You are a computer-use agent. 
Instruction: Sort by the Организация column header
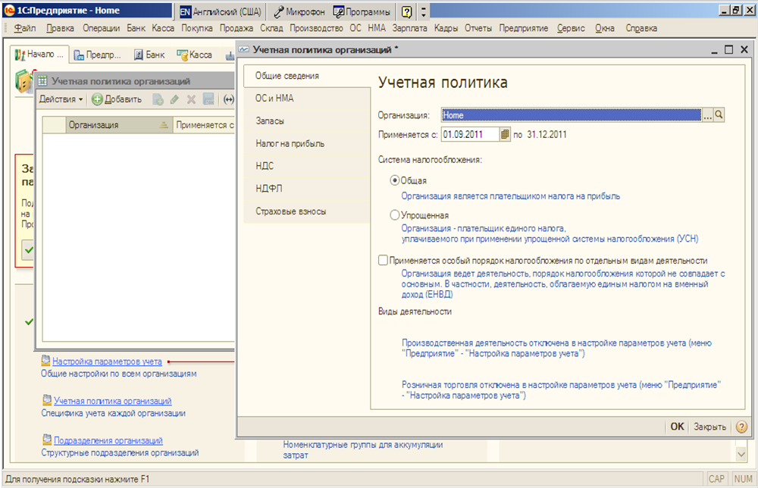pyautogui.click(x=119, y=125)
